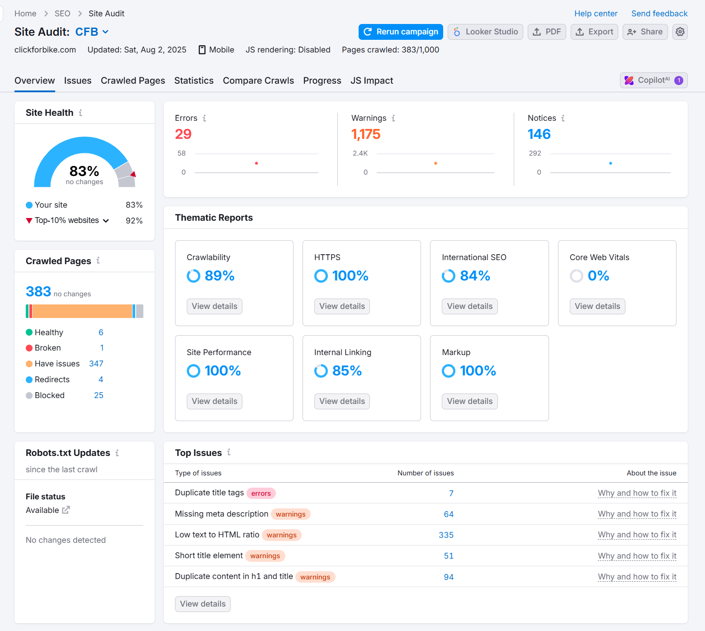Viewport: 705px width, 631px height.
Task: Click the Errors count 29
Action: [x=183, y=134]
